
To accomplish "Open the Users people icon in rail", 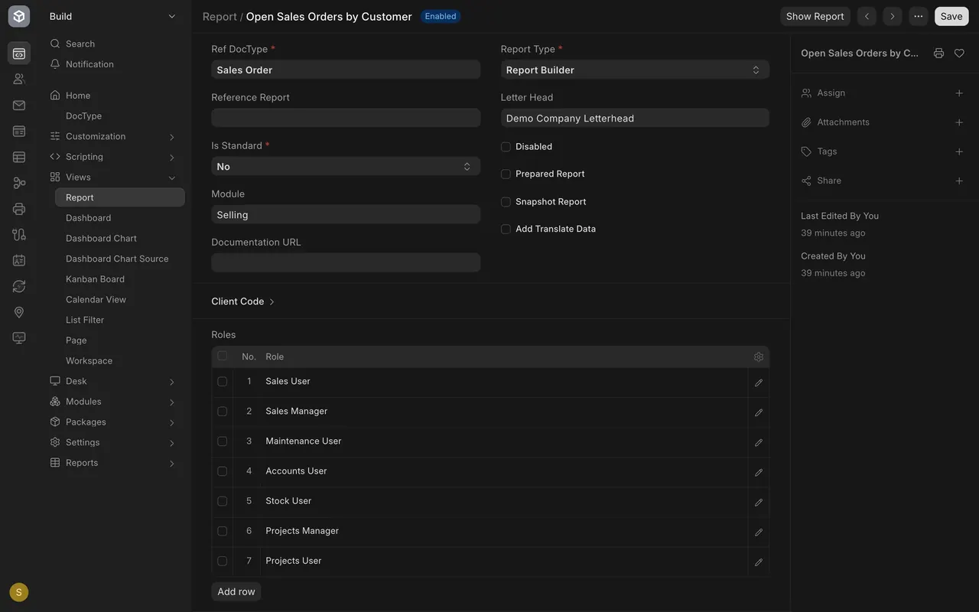I will pos(19,79).
